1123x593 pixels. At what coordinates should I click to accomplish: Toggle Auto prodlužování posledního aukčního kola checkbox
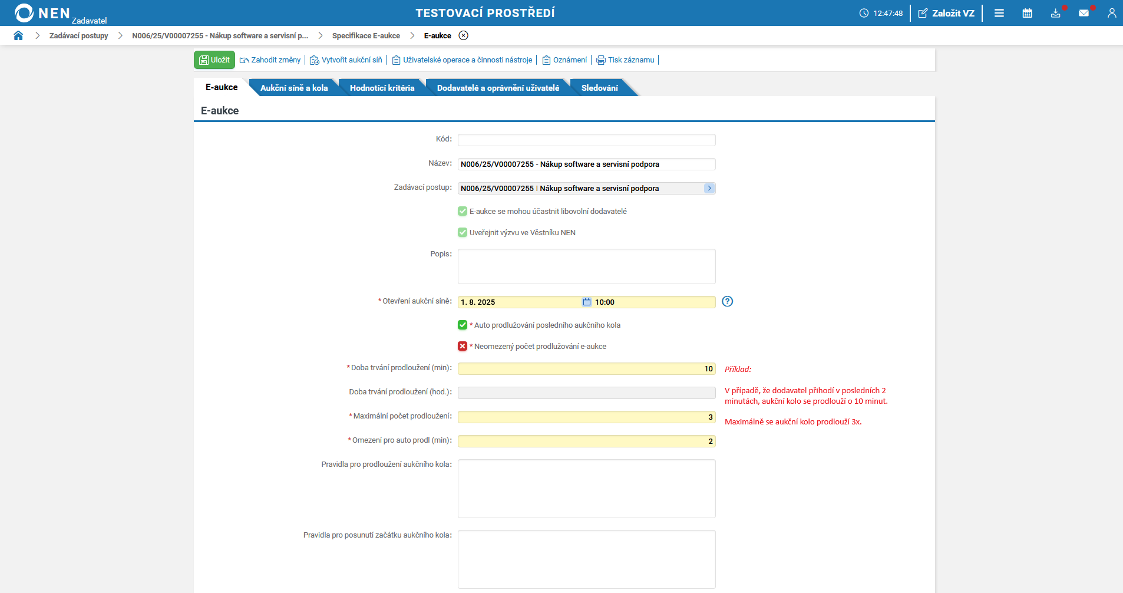463,325
